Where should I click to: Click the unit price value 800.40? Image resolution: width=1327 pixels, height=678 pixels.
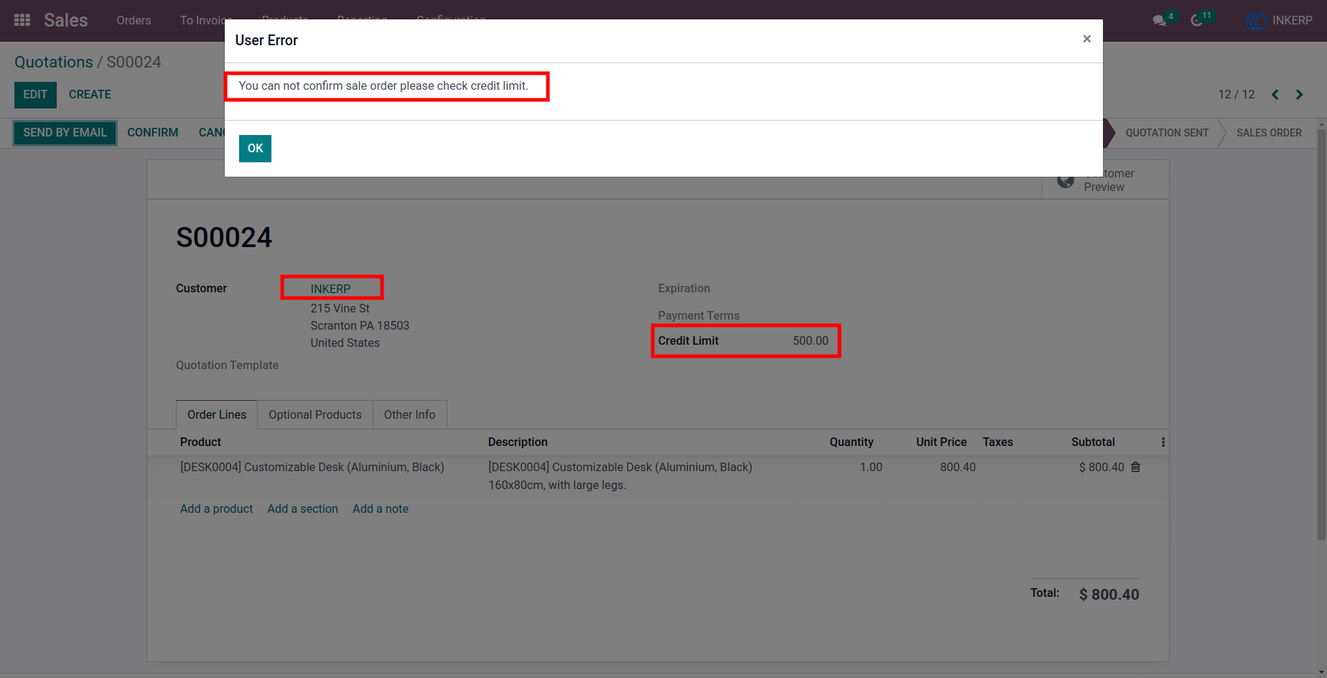(958, 468)
